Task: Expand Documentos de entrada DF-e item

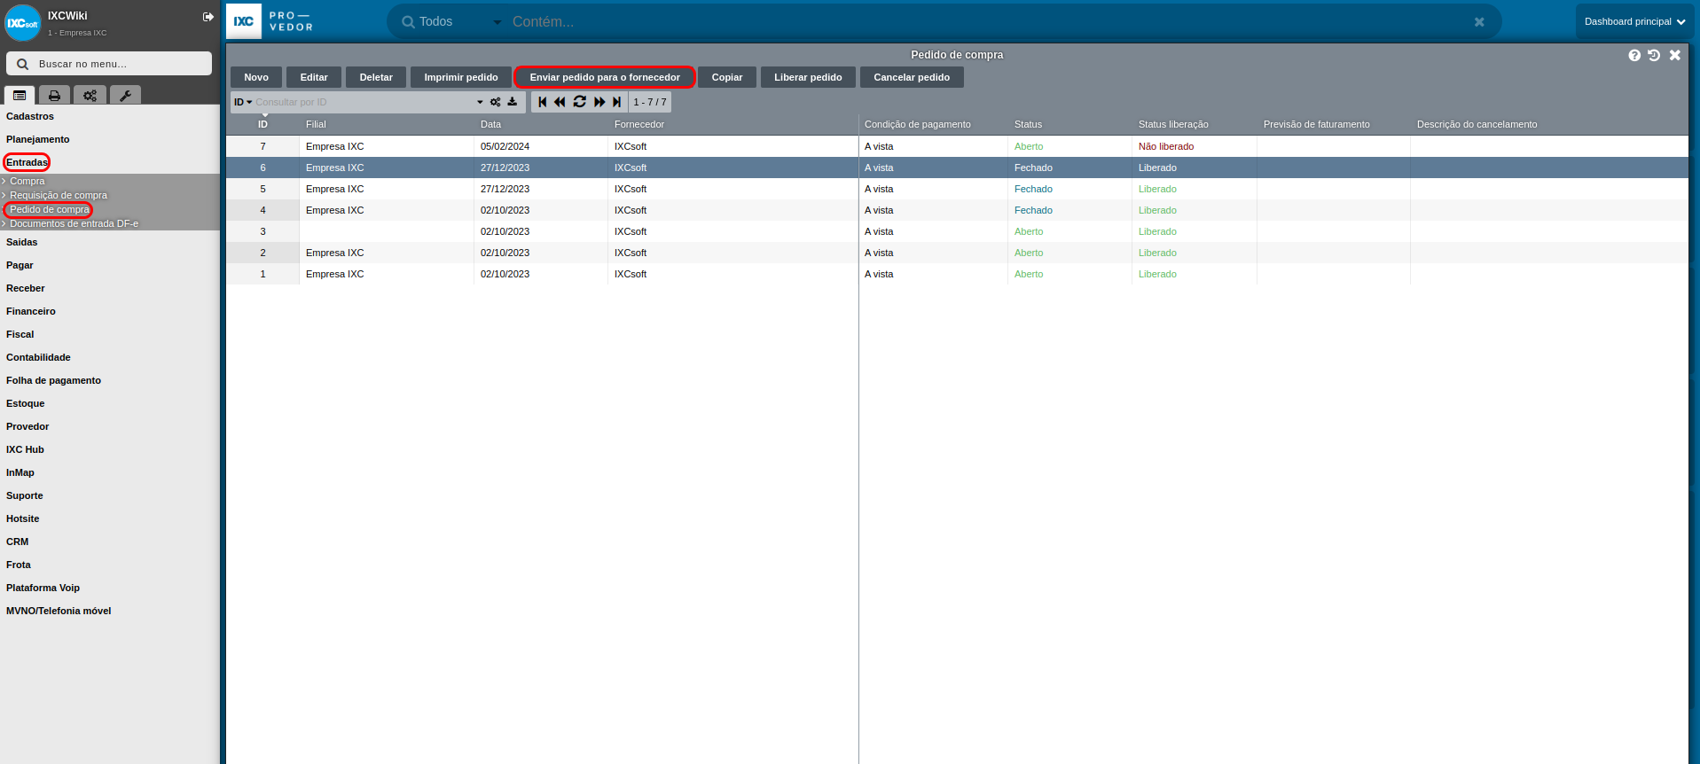Action: pyautogui.click(x=74, y=223)
